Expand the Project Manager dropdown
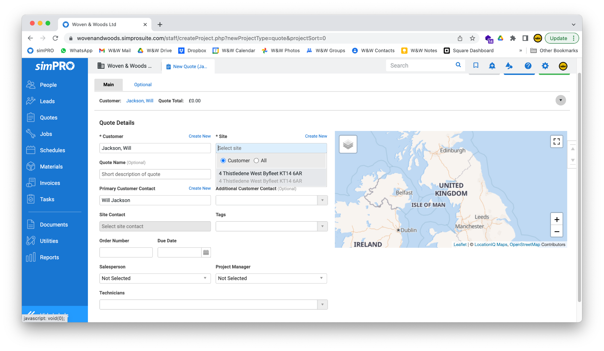This screenshot has height=351, width=604. click(271, 278)
